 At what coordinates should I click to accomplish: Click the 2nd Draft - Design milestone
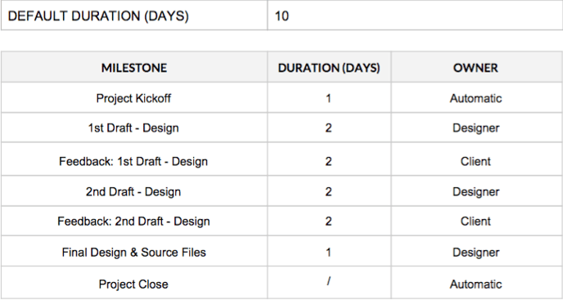point(133,191)
